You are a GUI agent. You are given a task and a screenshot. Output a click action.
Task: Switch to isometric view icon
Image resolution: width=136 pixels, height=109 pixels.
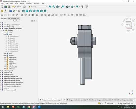[23, 11]
